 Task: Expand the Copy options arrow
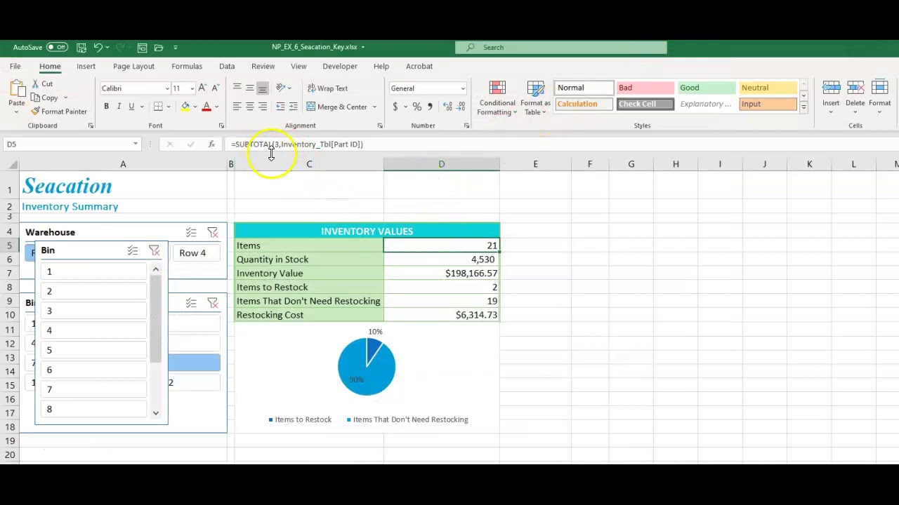coord(65,98)
